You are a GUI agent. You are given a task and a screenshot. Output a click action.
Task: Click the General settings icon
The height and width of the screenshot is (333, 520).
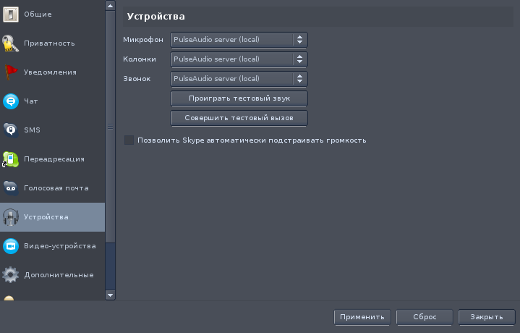pyautogui.click(x=10, y=14)
